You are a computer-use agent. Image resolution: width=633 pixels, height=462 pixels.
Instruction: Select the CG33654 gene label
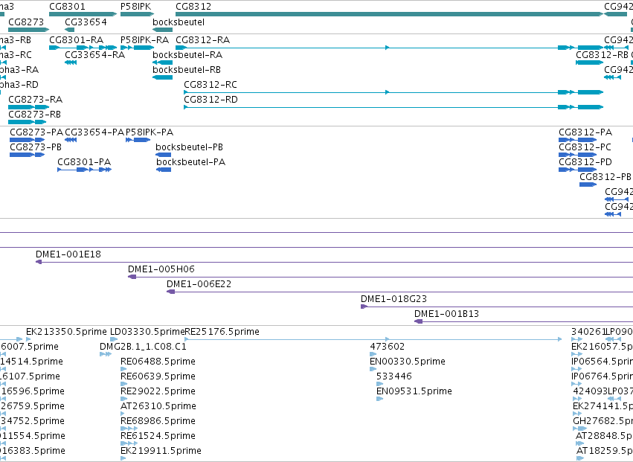coord(86,22)
